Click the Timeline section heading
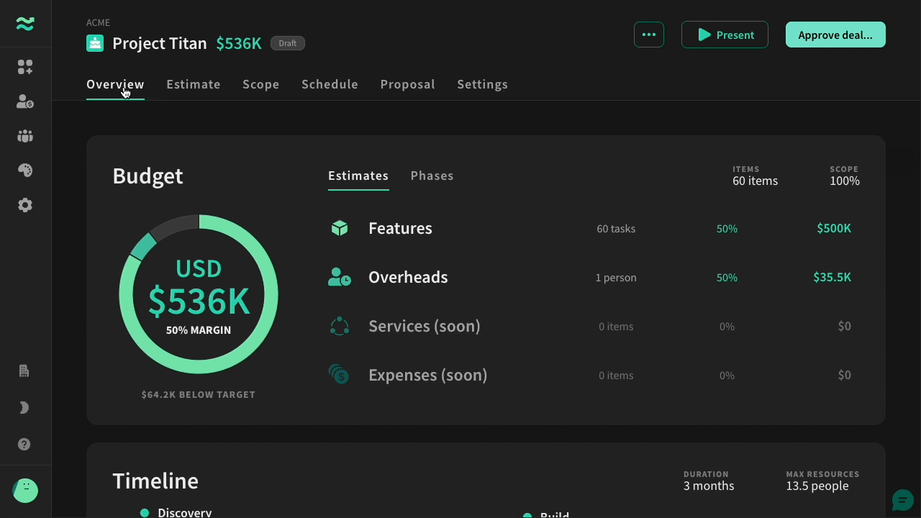Screen dimensions: 921x518 (x=155, y=481)
